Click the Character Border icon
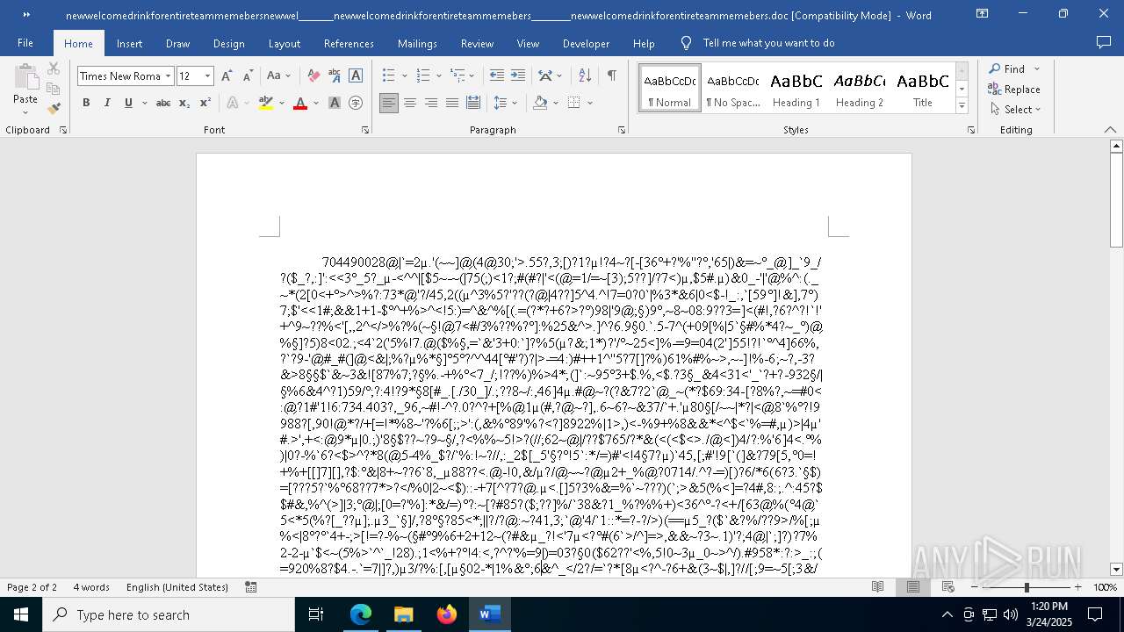1124x632 pixels. tap(356, 76)
